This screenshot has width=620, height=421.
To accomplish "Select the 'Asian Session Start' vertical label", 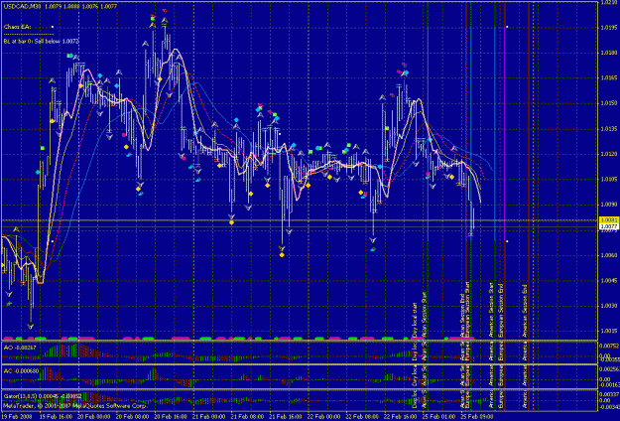I will 425,314.
